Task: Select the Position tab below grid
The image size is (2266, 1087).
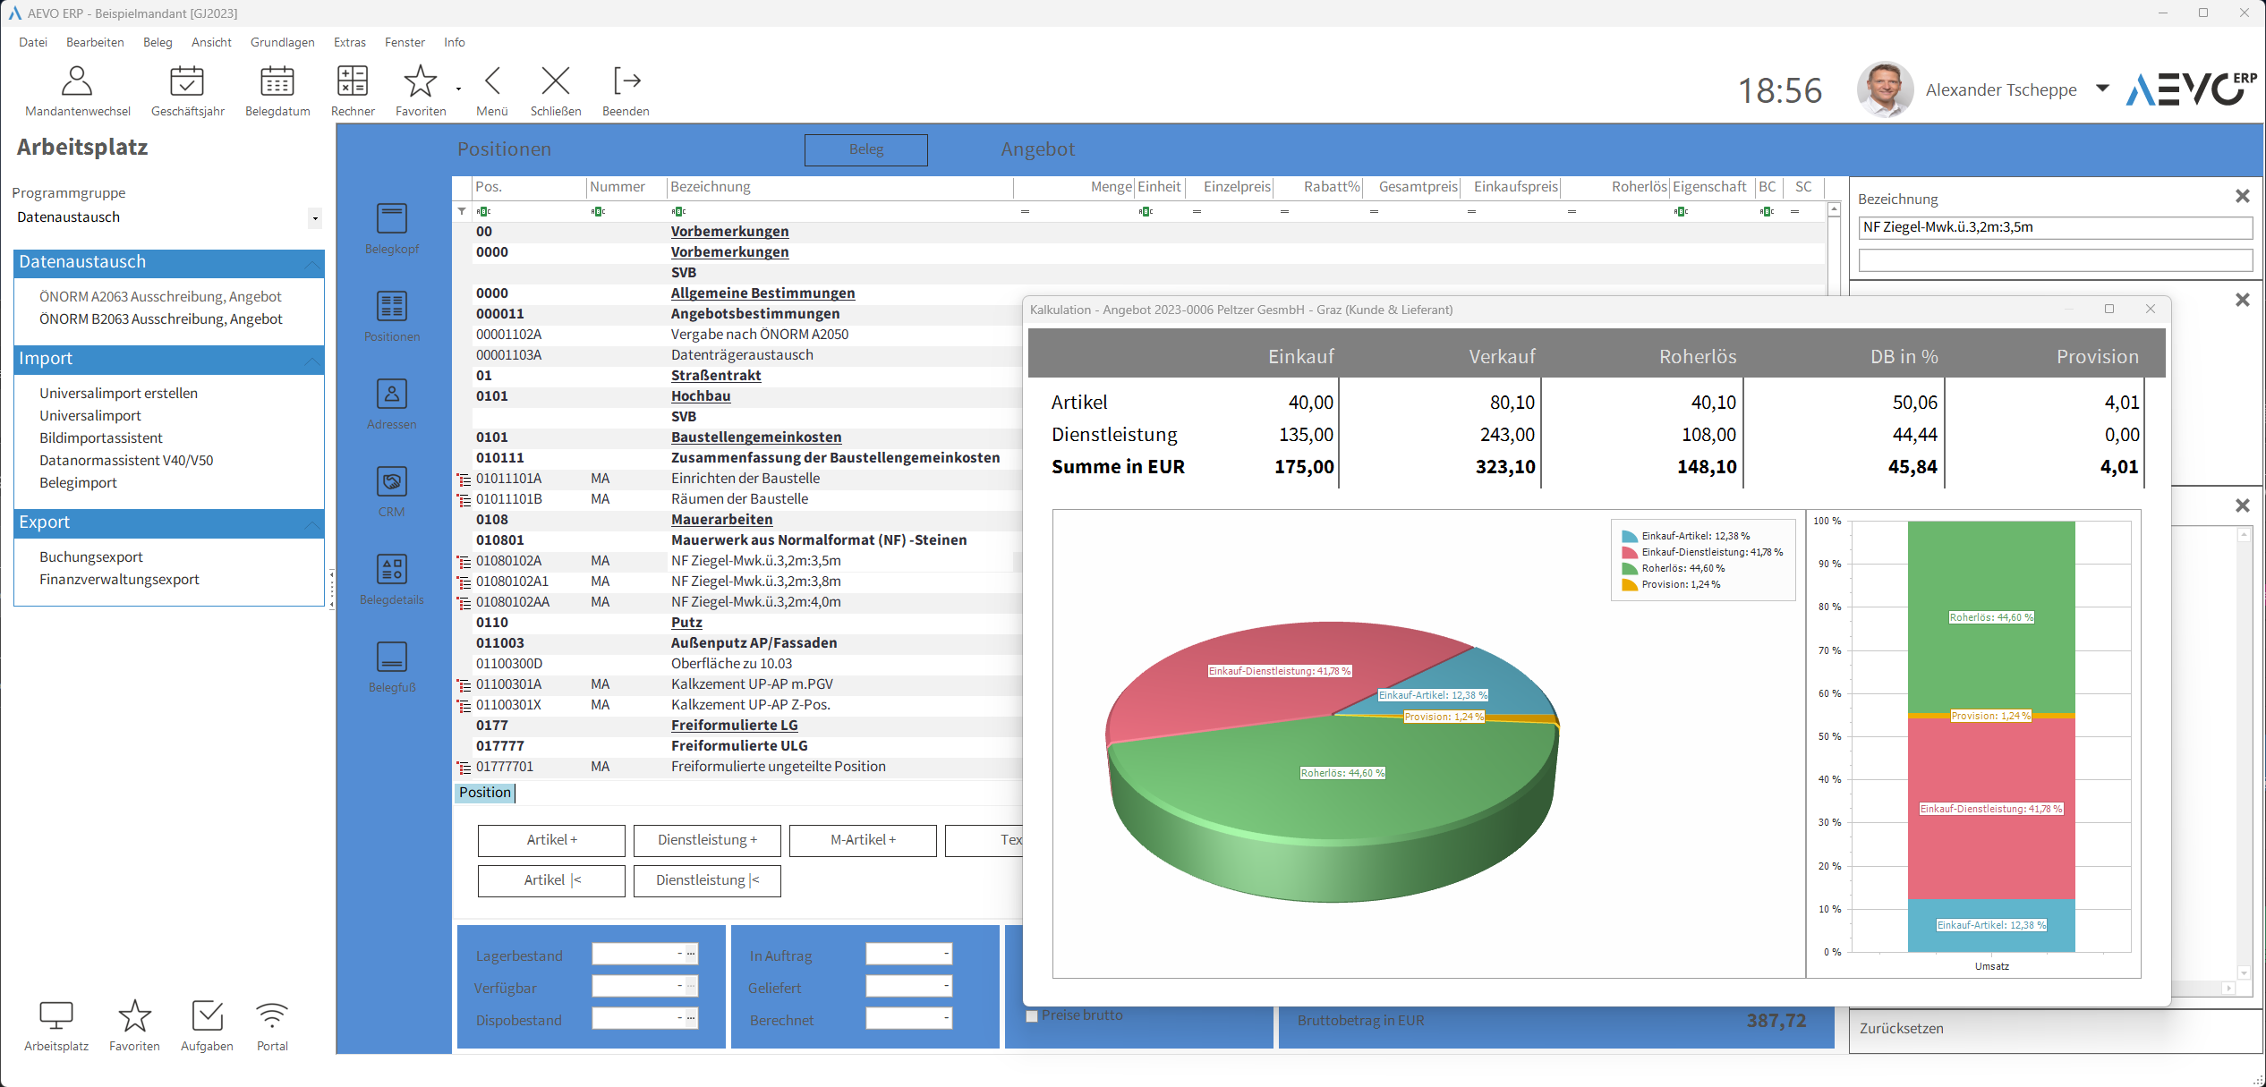Action: tap(485, 793)
